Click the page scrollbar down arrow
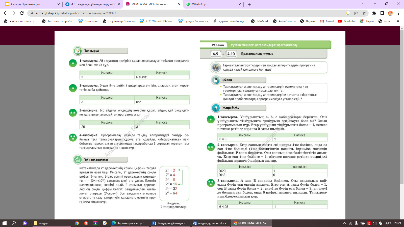The height and width of the screenshot is (227, 404). [x=402, y=217]
